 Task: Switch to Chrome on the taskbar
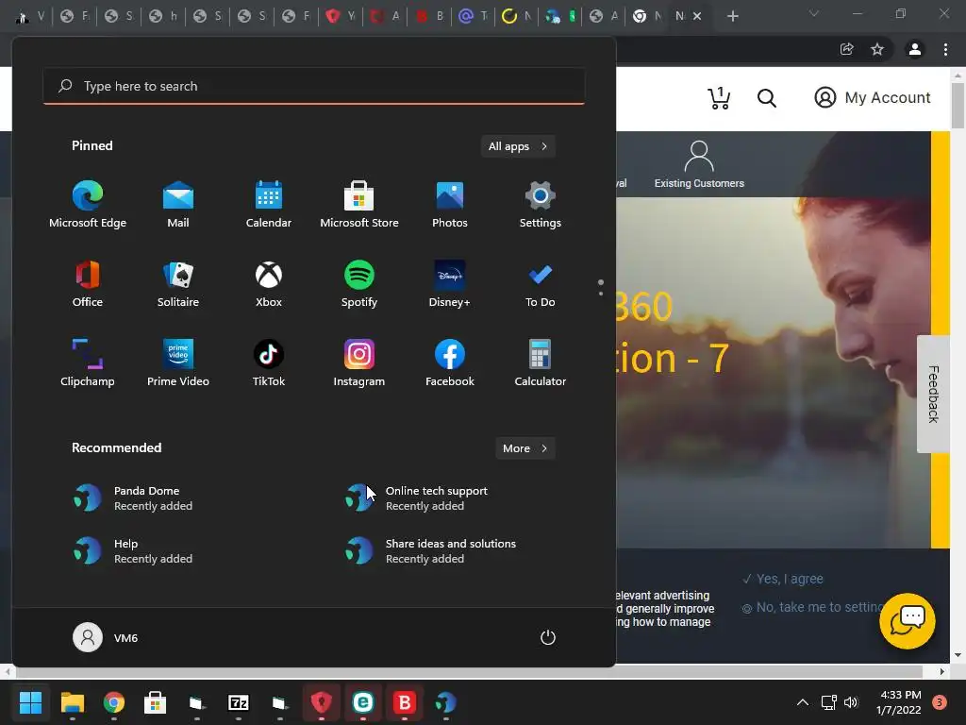coord(114,702)
